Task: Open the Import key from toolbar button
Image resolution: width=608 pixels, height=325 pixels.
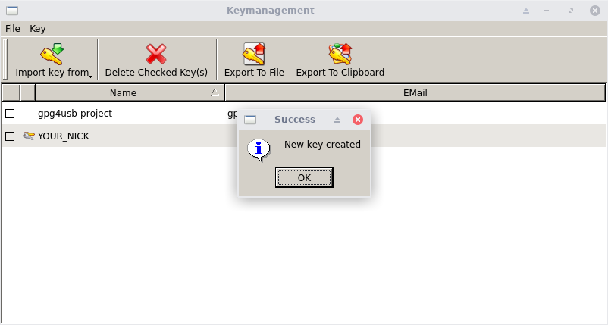Action: (x=52, y=60)
